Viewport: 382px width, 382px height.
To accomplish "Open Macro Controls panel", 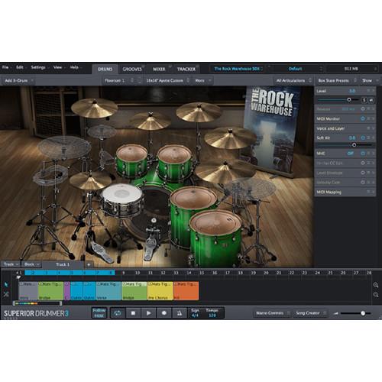I will tap(272, 313).
